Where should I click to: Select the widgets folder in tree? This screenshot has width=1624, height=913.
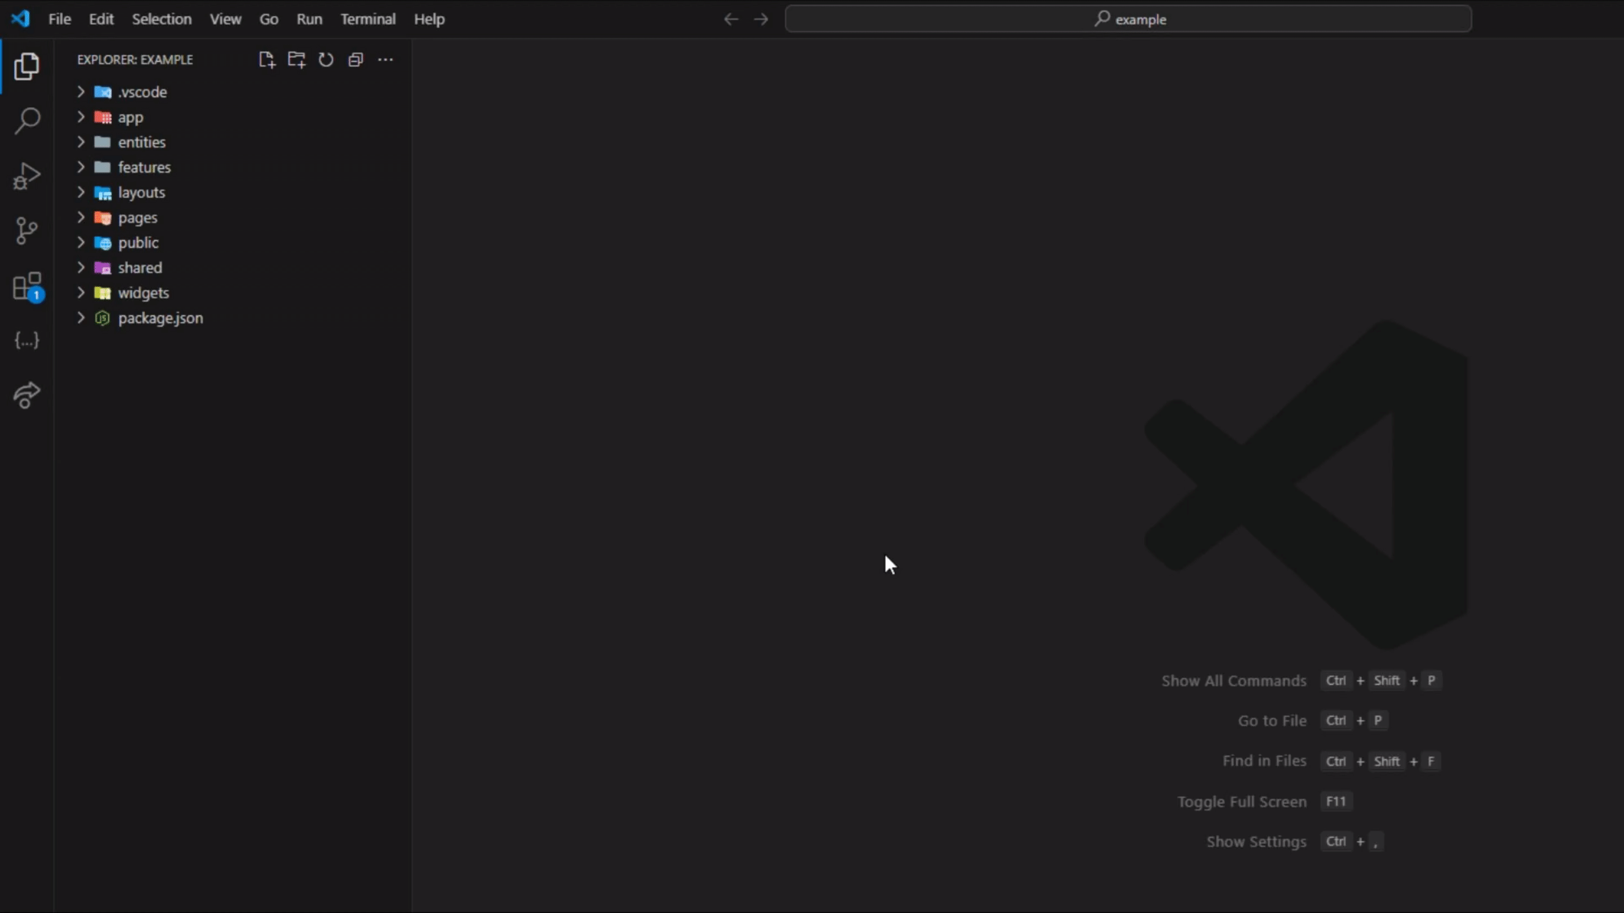point(143,293)
